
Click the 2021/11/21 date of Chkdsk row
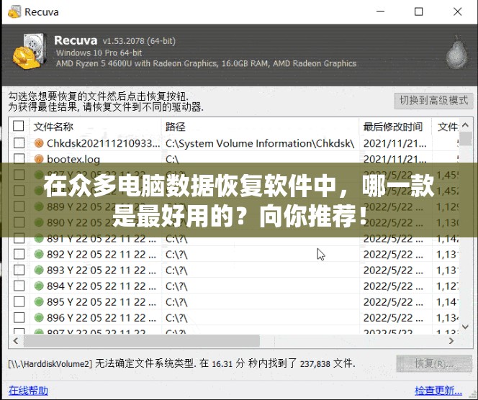click(394, 143)
